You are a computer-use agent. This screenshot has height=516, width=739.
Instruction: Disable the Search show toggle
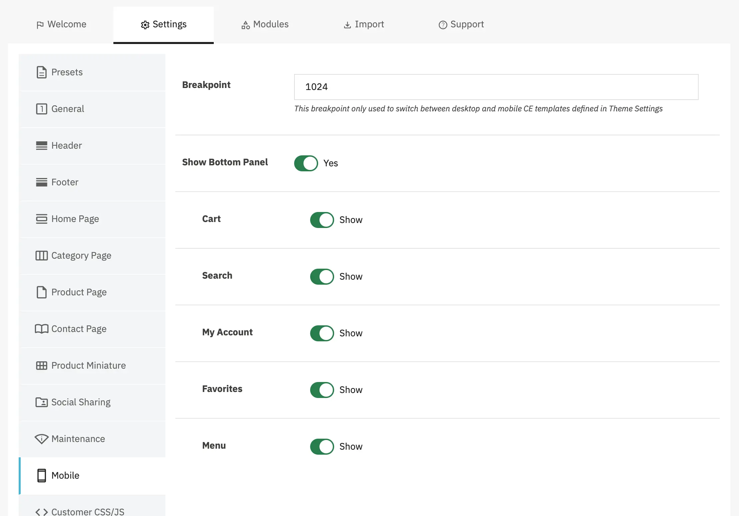[322, 277]
